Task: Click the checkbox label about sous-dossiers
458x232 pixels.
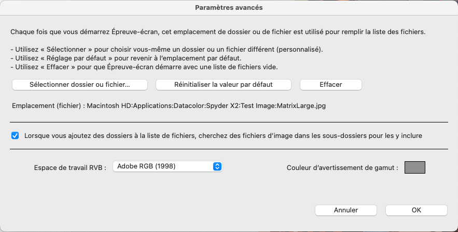Action: click(x=223, y=136)
